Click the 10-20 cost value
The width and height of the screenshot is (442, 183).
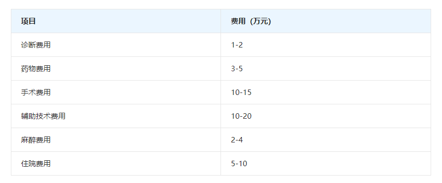[x=241, y=116]
